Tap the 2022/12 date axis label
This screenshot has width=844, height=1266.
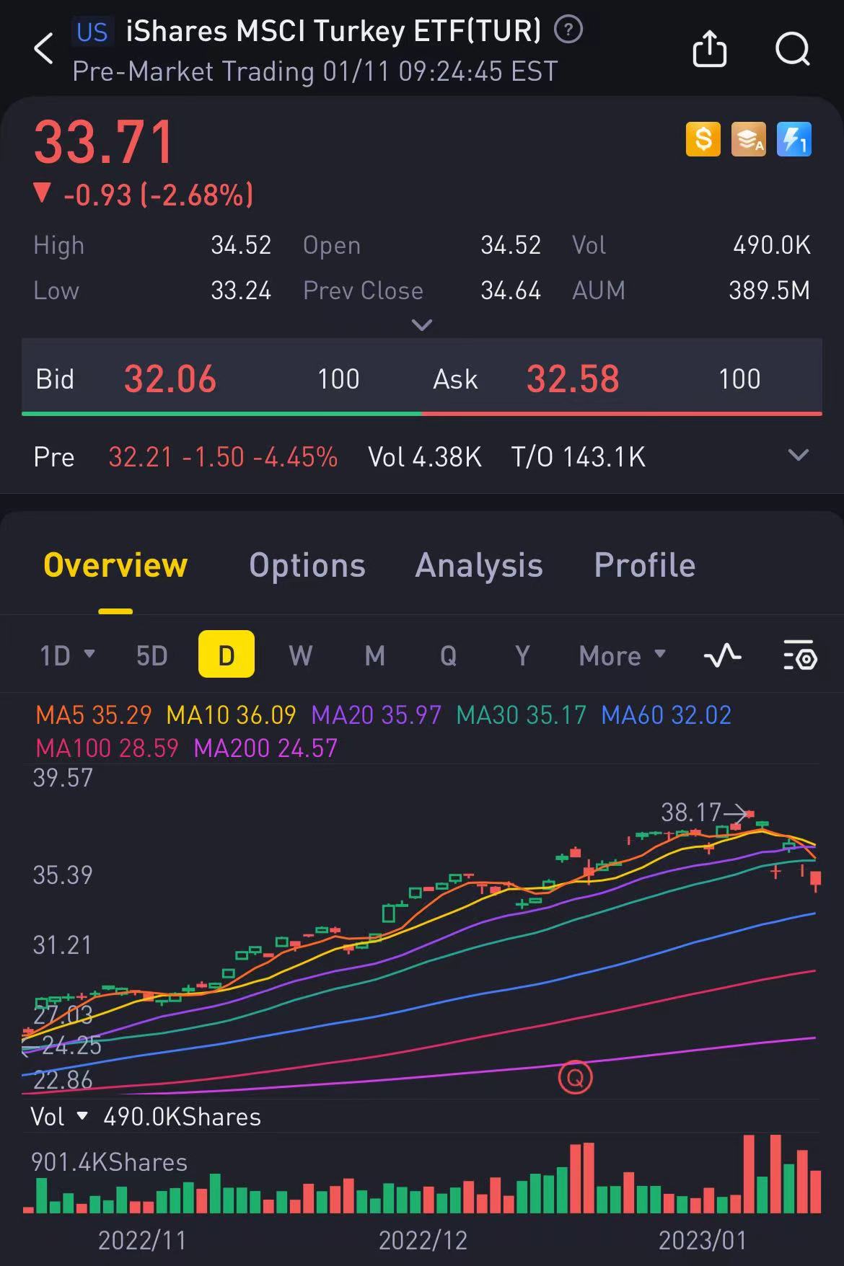click(423, 1240)
